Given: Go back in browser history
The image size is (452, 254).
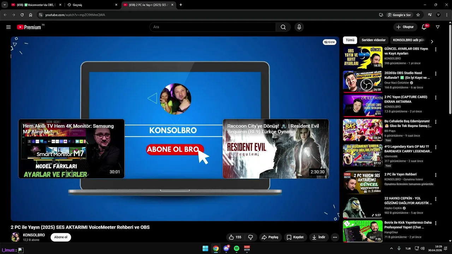Looking at the screenshot, I should pos(5,15).
